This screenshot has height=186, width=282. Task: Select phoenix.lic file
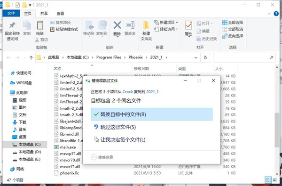pos(69,173)
